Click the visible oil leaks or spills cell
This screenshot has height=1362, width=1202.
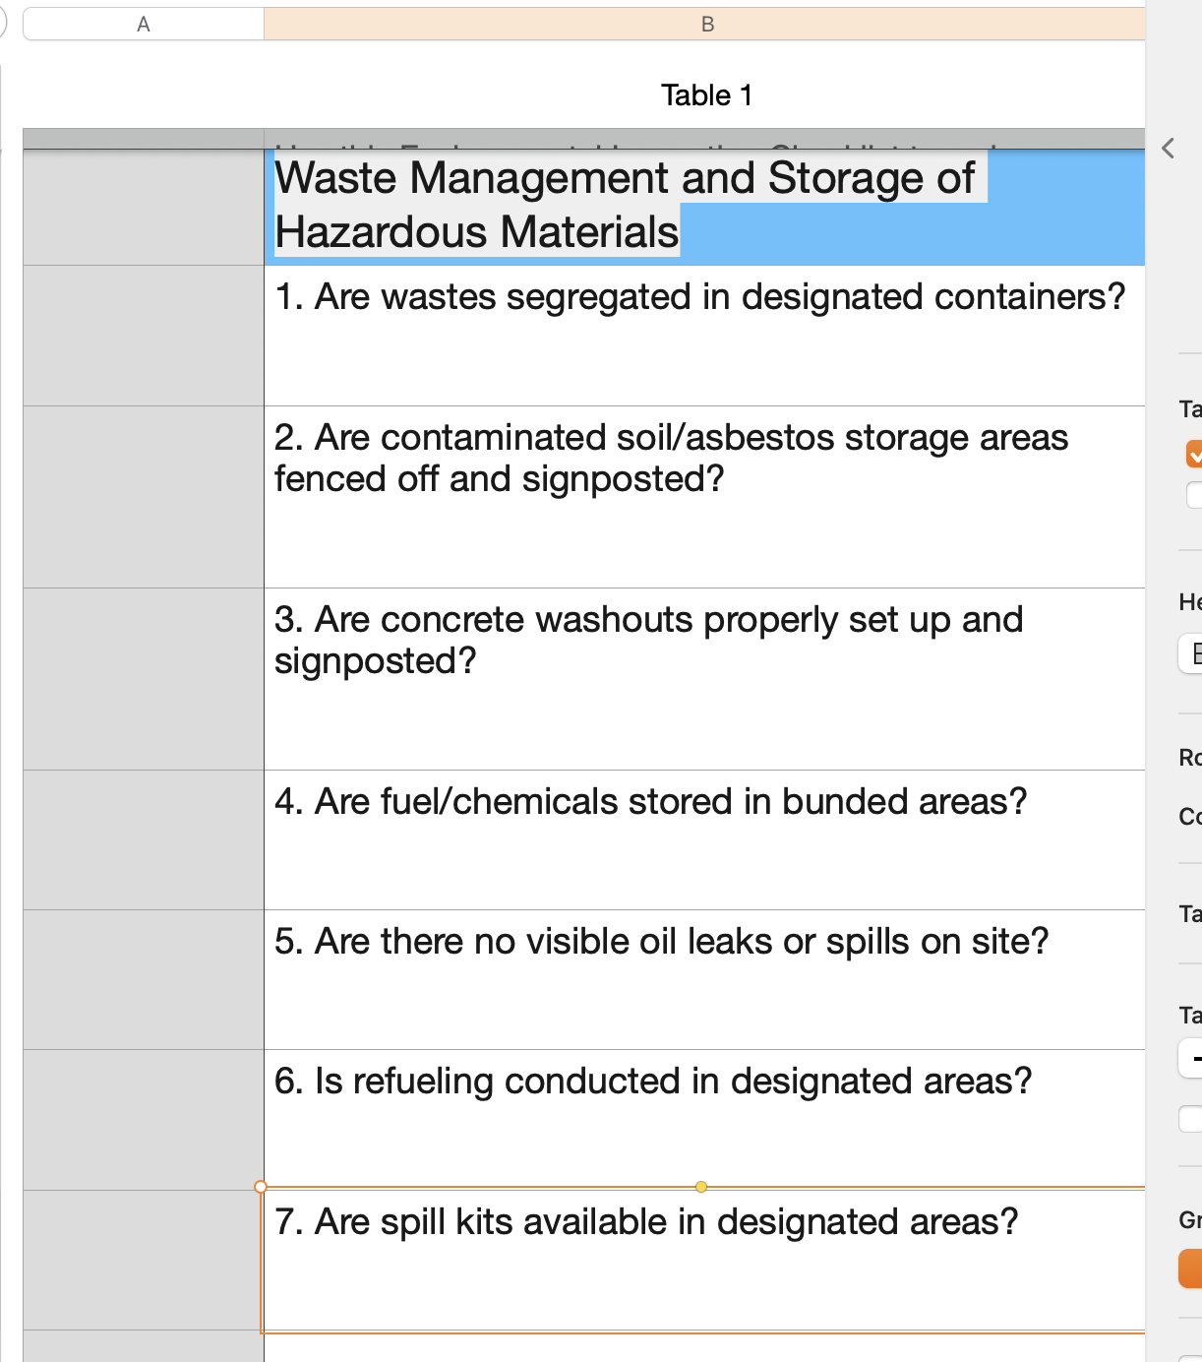704,979
